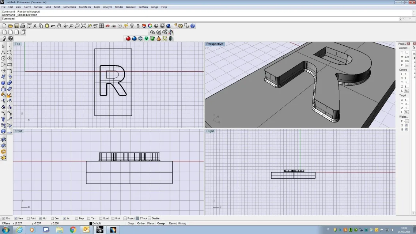Open the Analyze menu

tap(107, 7)
